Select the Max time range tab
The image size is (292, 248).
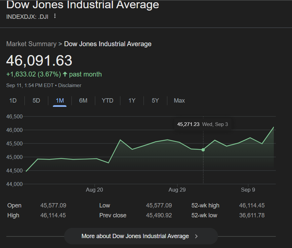179,101
